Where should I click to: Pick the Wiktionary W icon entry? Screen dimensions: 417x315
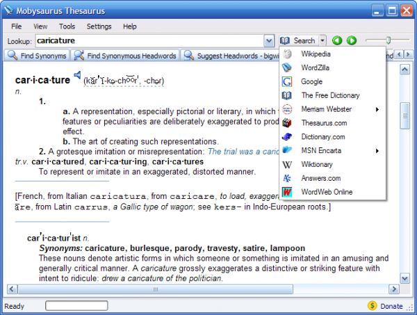click(x=287, y=165)
